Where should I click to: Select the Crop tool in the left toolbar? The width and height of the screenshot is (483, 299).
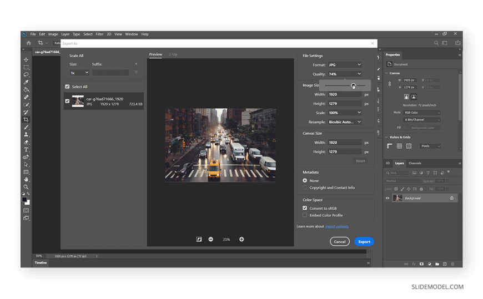click(x=26, y=119)
